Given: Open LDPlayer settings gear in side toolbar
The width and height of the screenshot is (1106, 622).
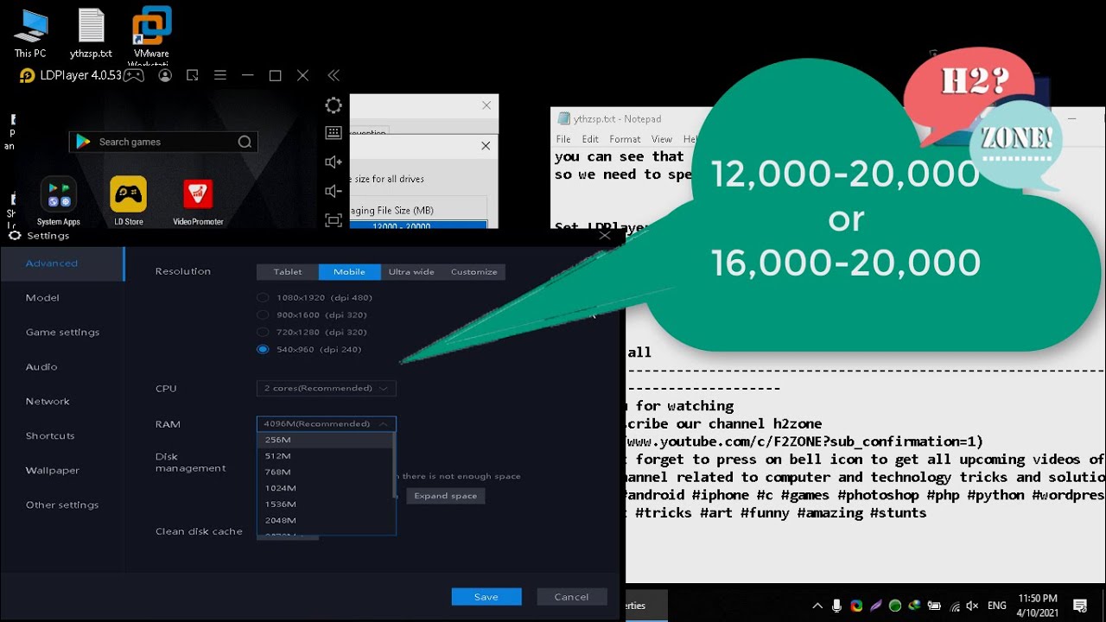Looking at the screenshot, I should click(x=334, y=105).
